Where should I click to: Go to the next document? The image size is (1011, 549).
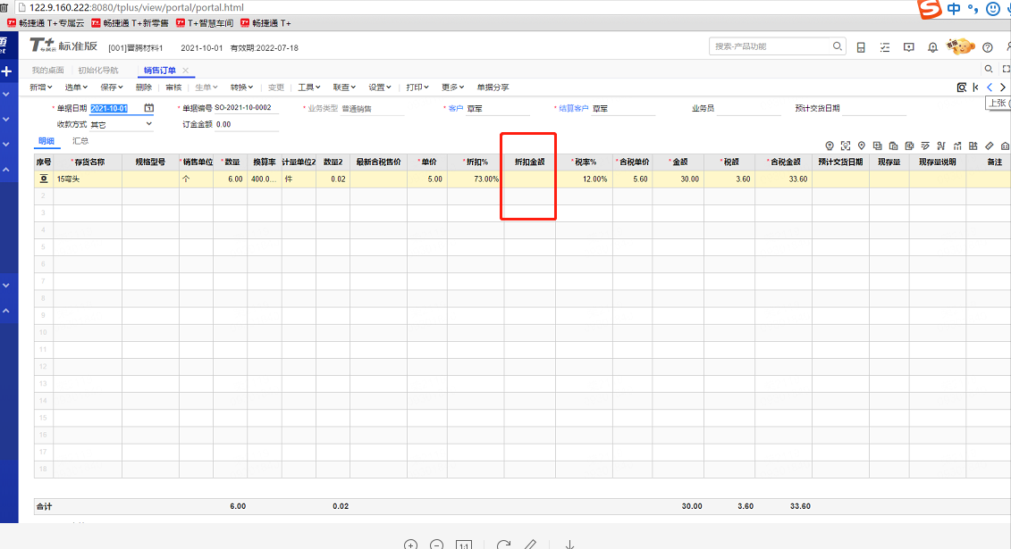point(1003,87)
